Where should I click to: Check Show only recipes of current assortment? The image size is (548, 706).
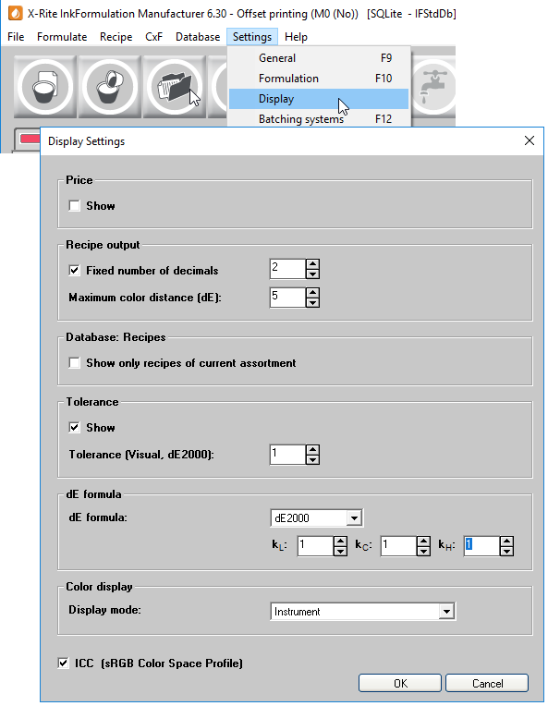point(74,363)
